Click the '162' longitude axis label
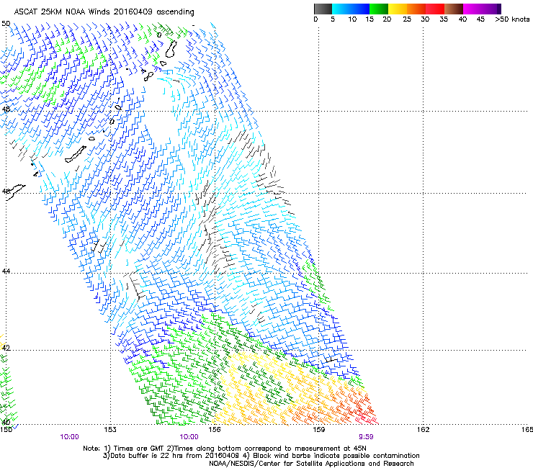The image size is (533, 468). [x=423, y=430]
